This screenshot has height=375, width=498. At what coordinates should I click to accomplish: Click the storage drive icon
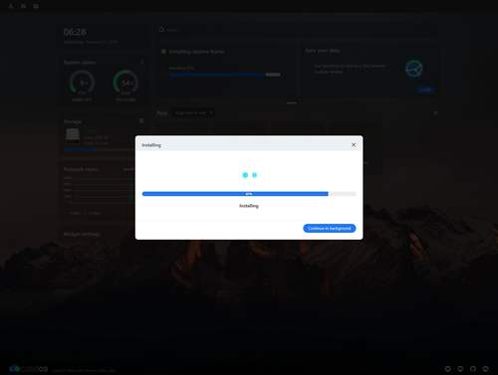73,136
